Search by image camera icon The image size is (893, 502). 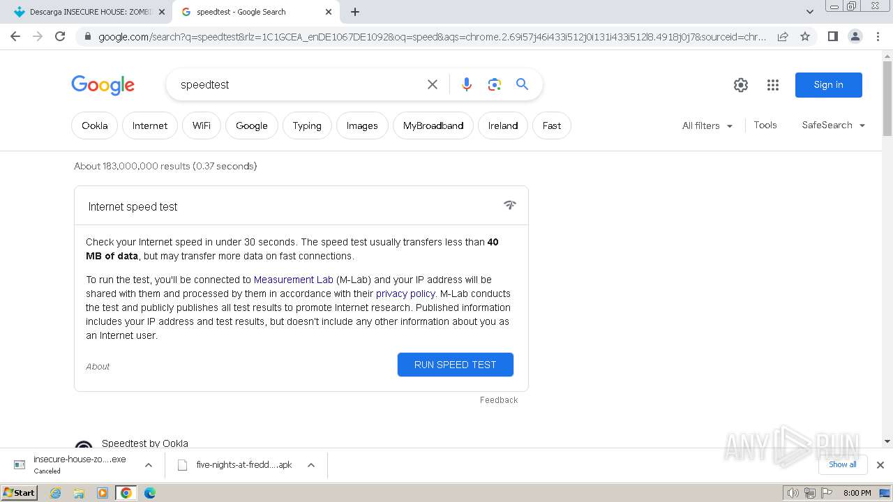click(x=495, y=84)
